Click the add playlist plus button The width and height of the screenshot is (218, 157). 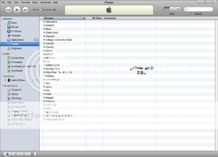[8, 154]
